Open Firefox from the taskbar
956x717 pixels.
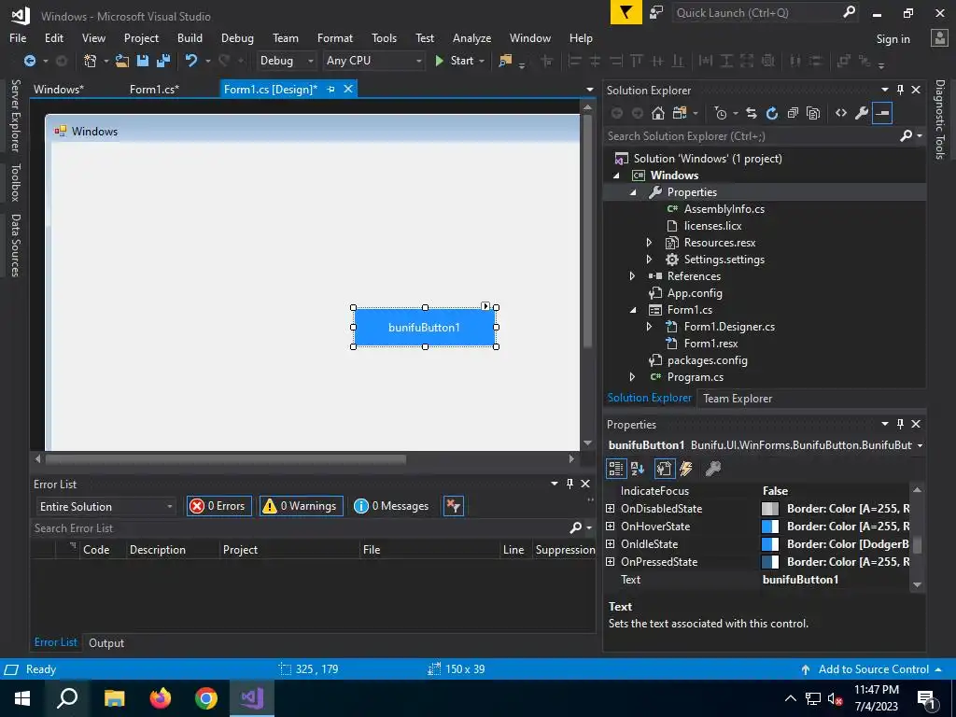click(x=161, y=698)
